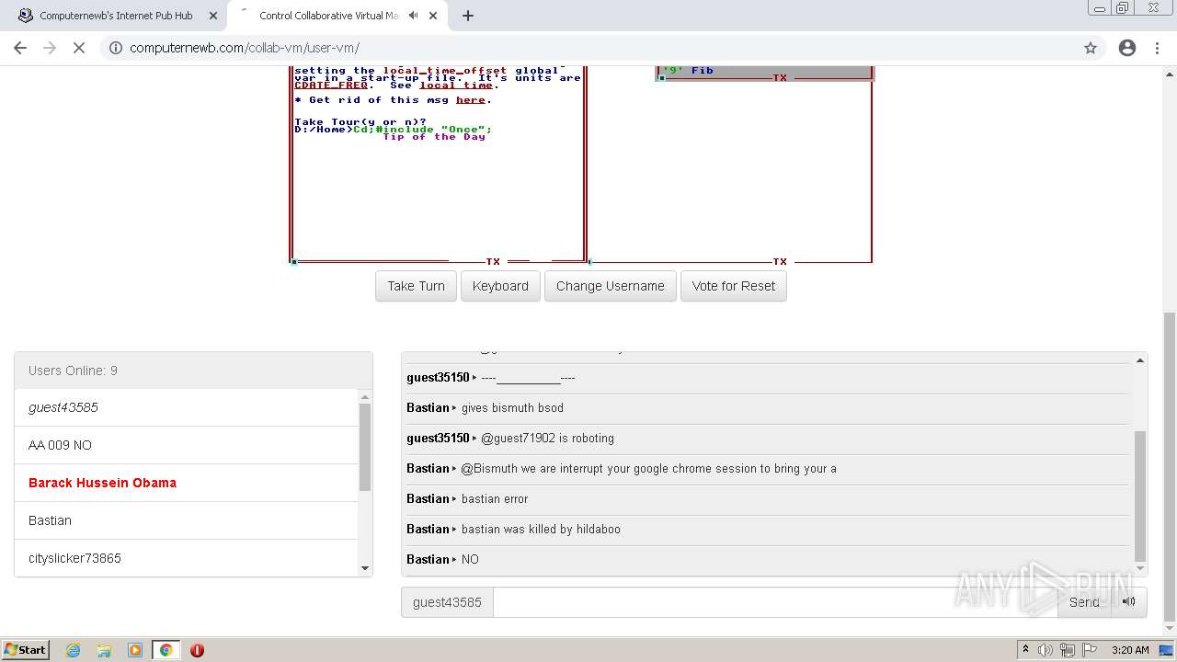Viewport: 1177px width, 662px height.
Task: Close the Collaborative Virtual Machine tab
Action: (x=433, y=16)
